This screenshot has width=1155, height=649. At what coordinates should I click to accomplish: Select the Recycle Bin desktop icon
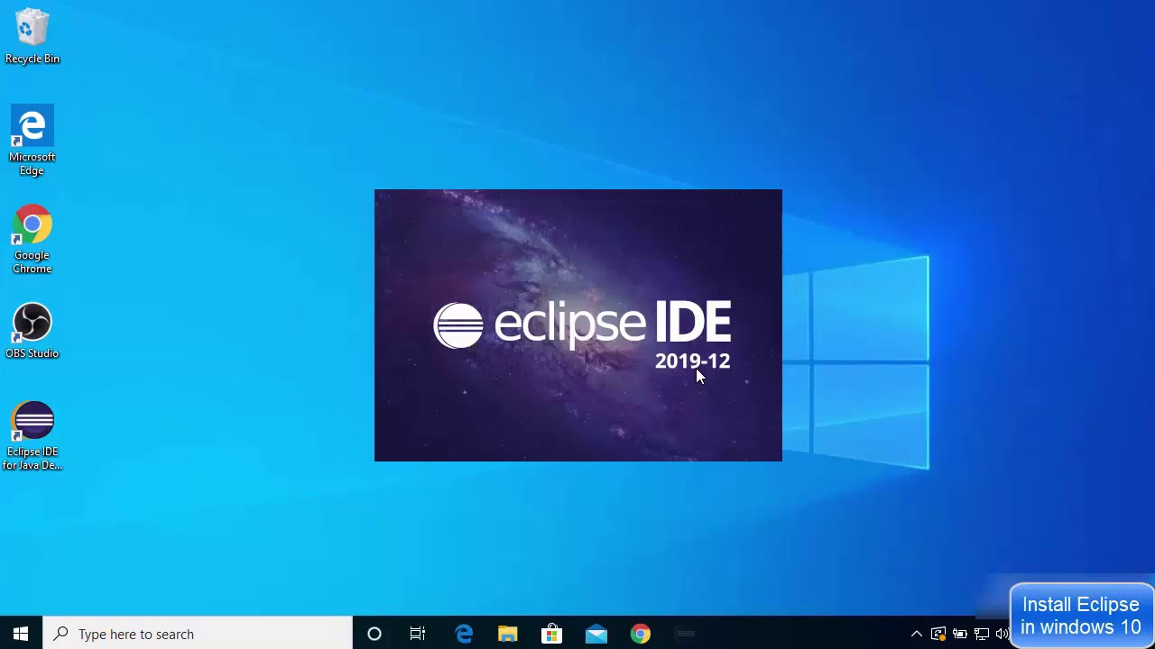[x=32, y=36]
